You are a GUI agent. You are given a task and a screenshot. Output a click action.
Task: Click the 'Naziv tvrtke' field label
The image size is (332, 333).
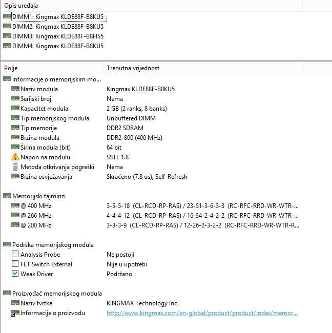pyautogui.click(x=36, y=303)
